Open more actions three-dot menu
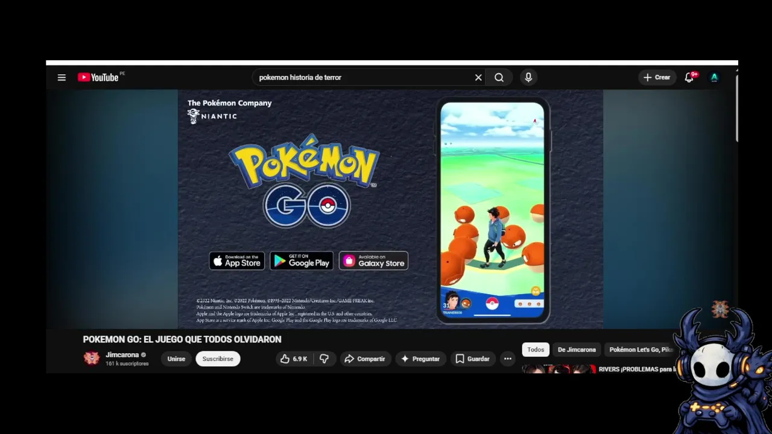This screenshot has width=772, height=434. (508, 359)
